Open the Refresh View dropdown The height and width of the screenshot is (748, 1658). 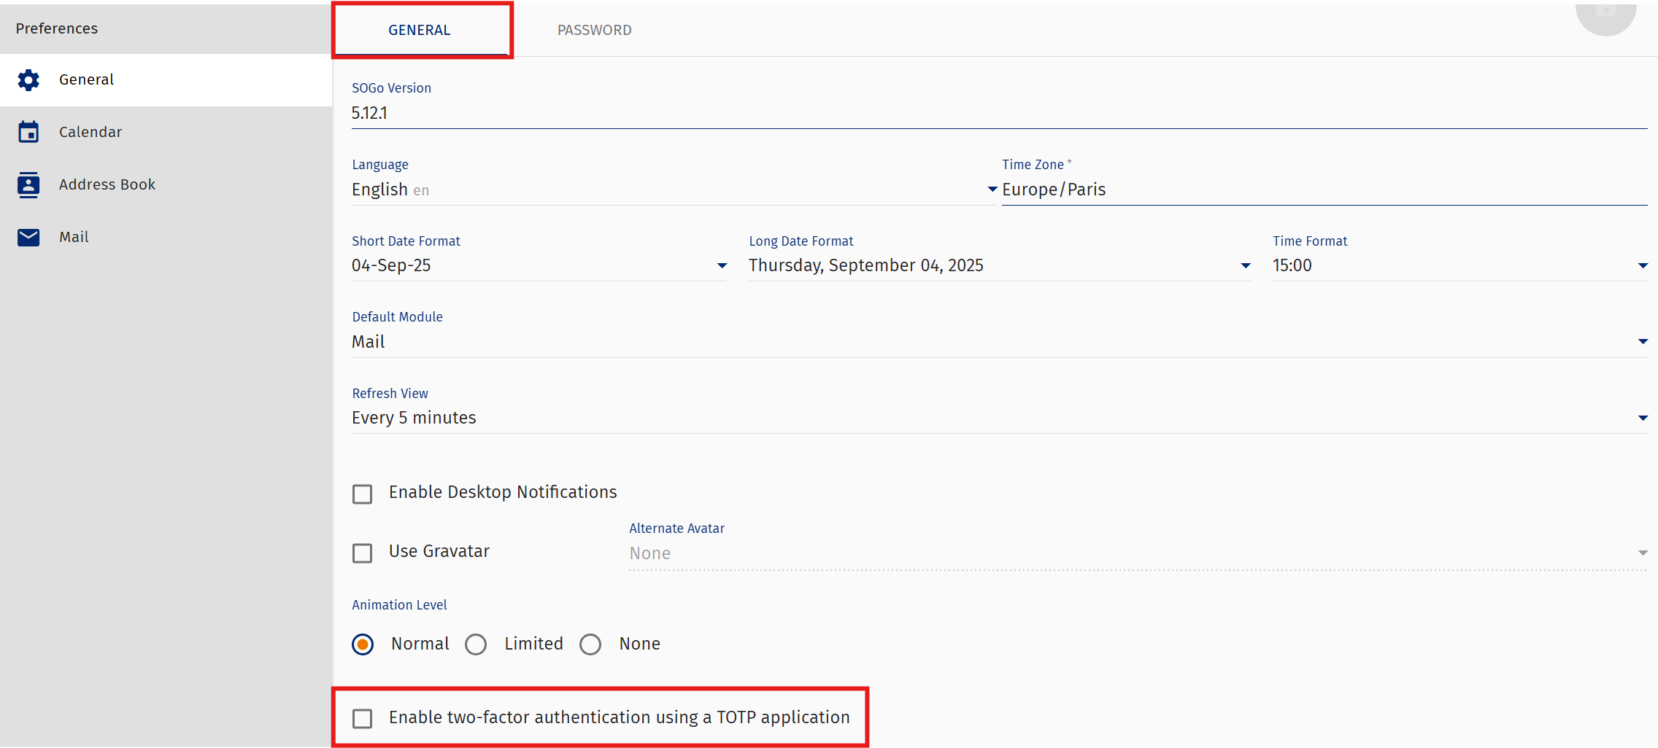tap(998, 418)
